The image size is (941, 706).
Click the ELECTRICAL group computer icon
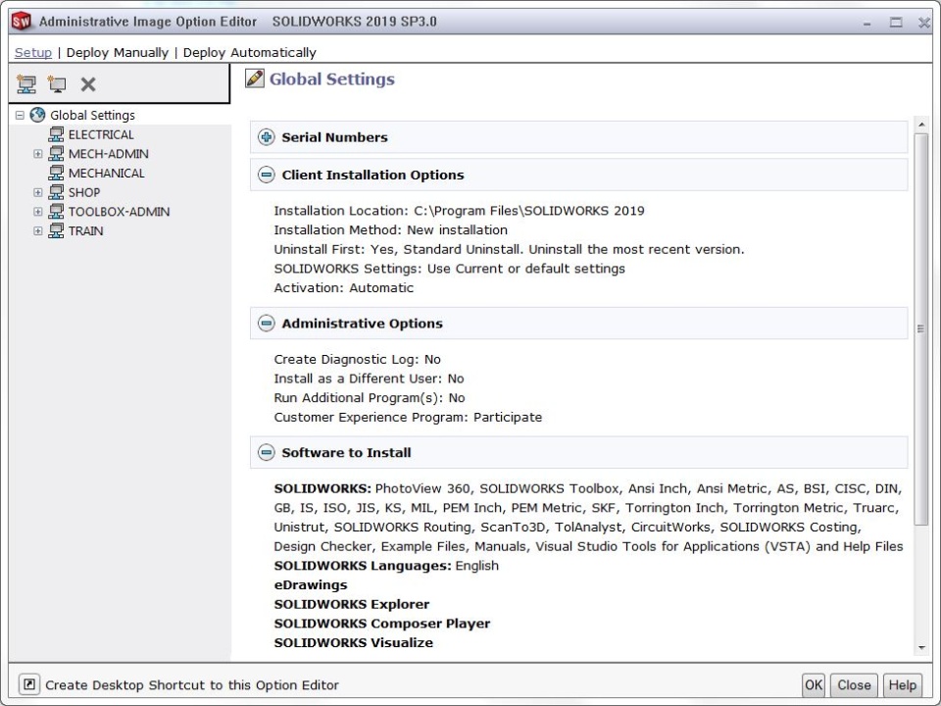pyautogui.click(x=56, y=134)
